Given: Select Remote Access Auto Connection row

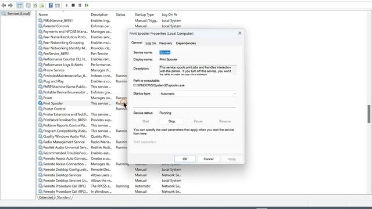Looking at the screenshot, I should click(x=83, y=158).
